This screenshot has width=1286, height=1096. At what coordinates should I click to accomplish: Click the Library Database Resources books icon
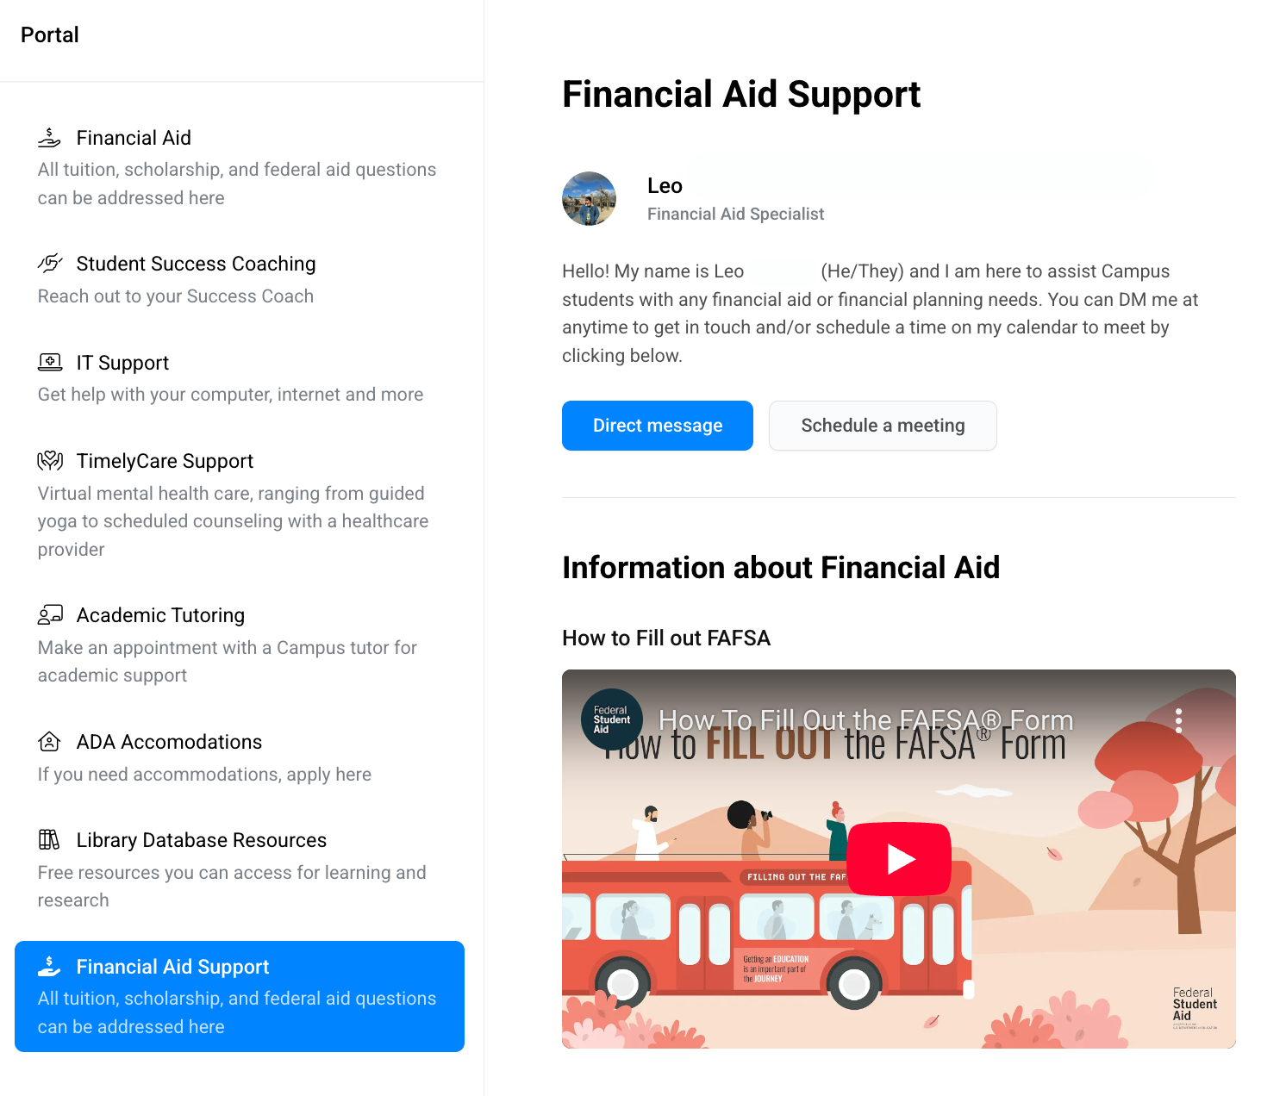pos(50,839)
